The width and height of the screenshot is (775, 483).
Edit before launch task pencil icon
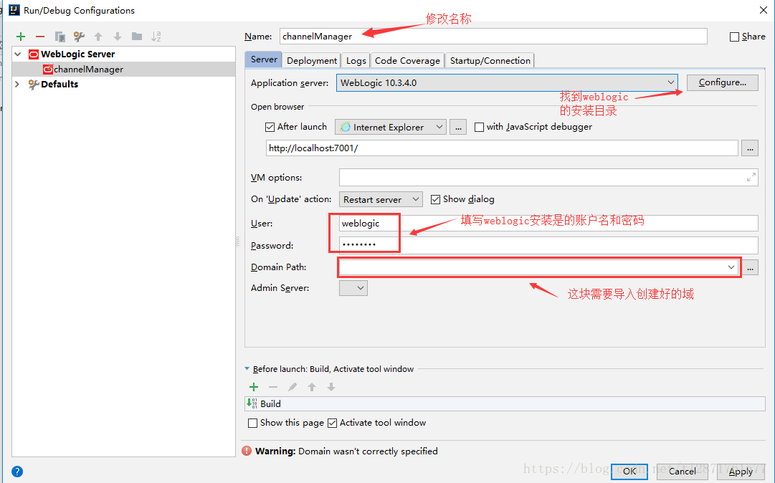tap(293, 387)
